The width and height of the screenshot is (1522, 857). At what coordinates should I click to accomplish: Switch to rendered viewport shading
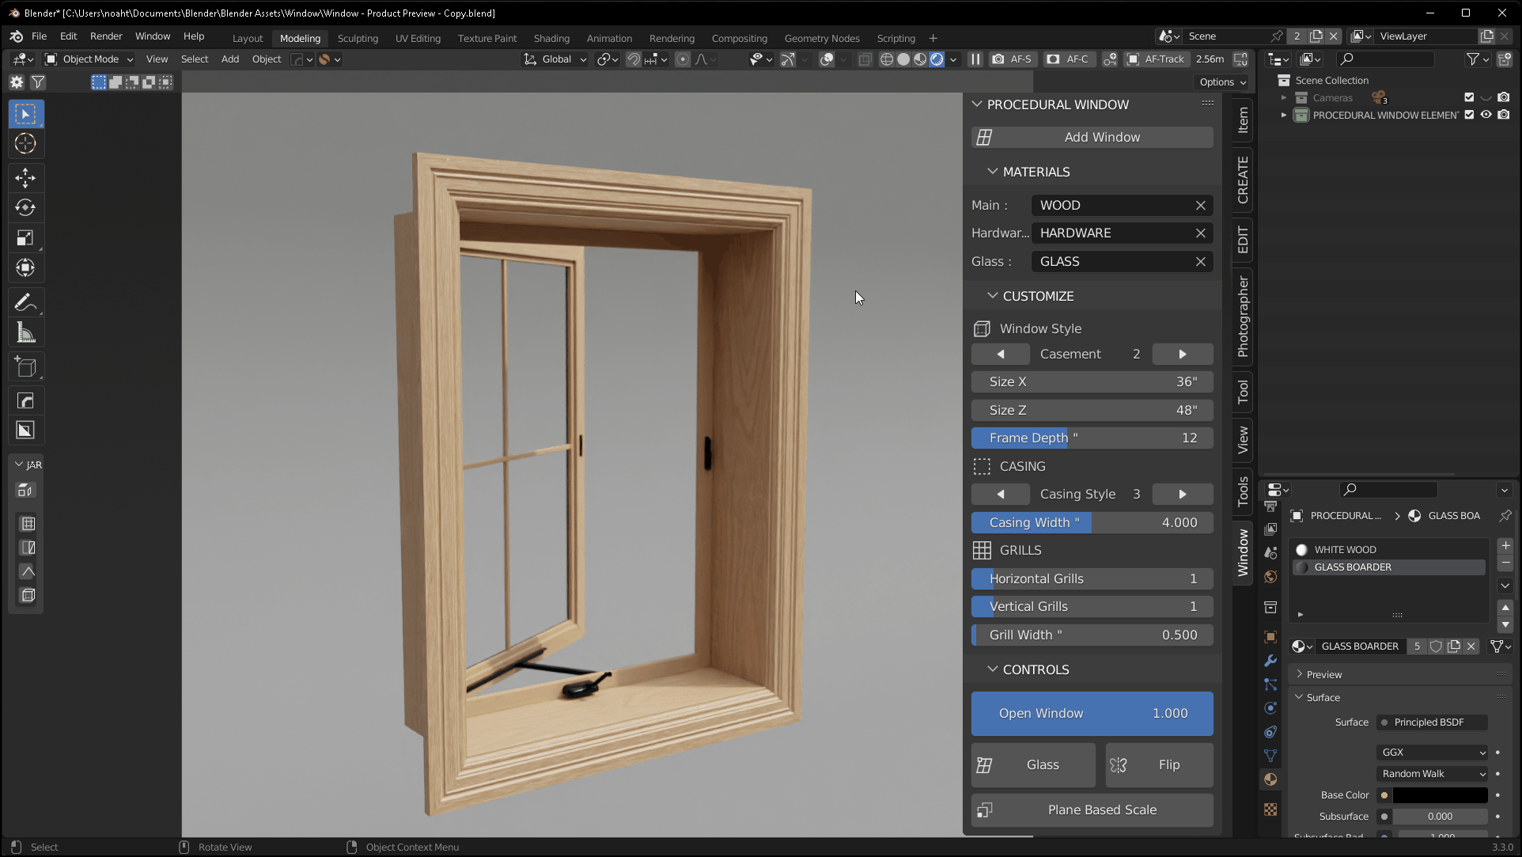click(x=937, y=59)
